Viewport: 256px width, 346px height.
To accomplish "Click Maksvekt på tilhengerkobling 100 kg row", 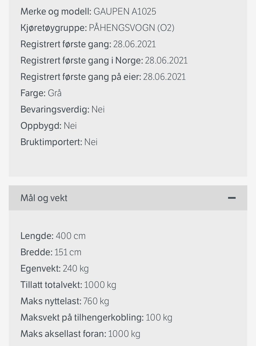I will click(96, 317).
